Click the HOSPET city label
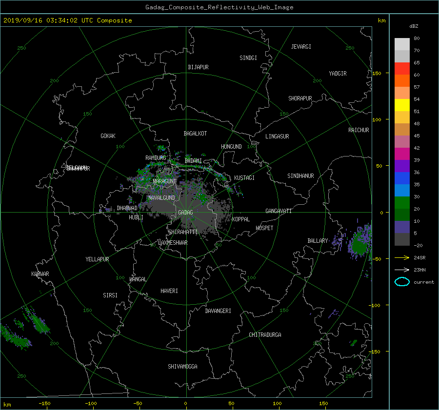 point(264,228)
